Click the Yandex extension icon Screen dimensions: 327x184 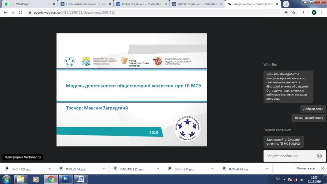pyautogui.click(x=303, y=12)
